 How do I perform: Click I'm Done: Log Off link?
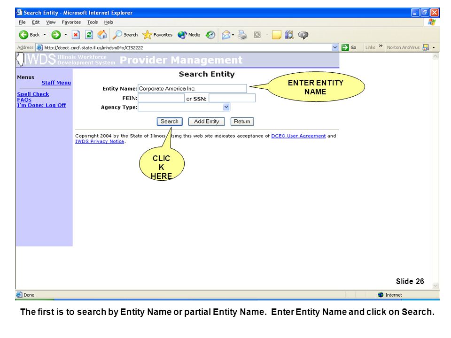(x=41, y=105)
